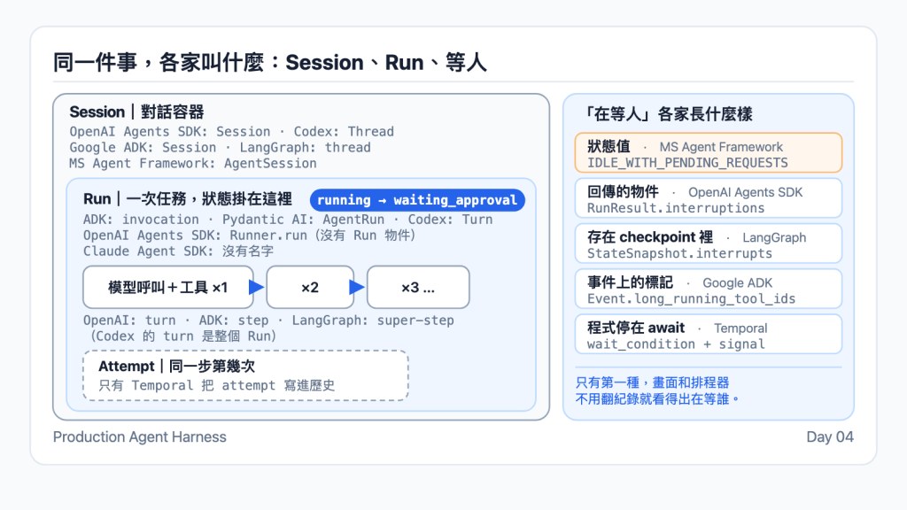The height and width of the screenshot is (510, 907).
Task: Click the "Production Agent Harness" footer
Action: coord(139,437)
